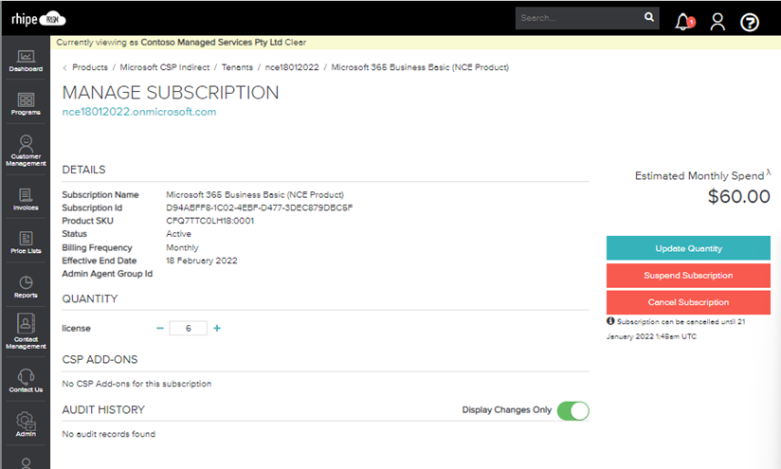The width and height of the screenshot is (781, 469).
Task: Click the Status value Active
Action: 178,233
